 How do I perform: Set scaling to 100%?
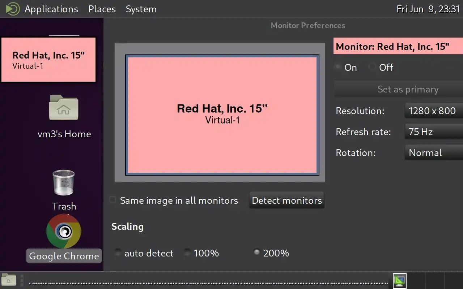pos(187,253)
